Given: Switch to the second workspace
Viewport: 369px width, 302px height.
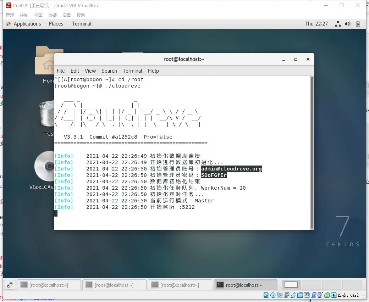Looking at the screenshot, I should 312,285.
